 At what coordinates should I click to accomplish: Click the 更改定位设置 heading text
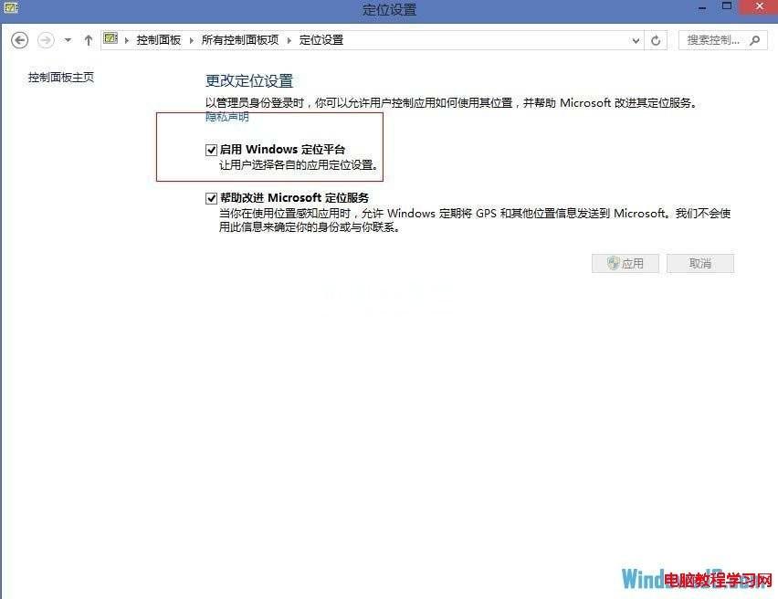(x=249, y=80)
